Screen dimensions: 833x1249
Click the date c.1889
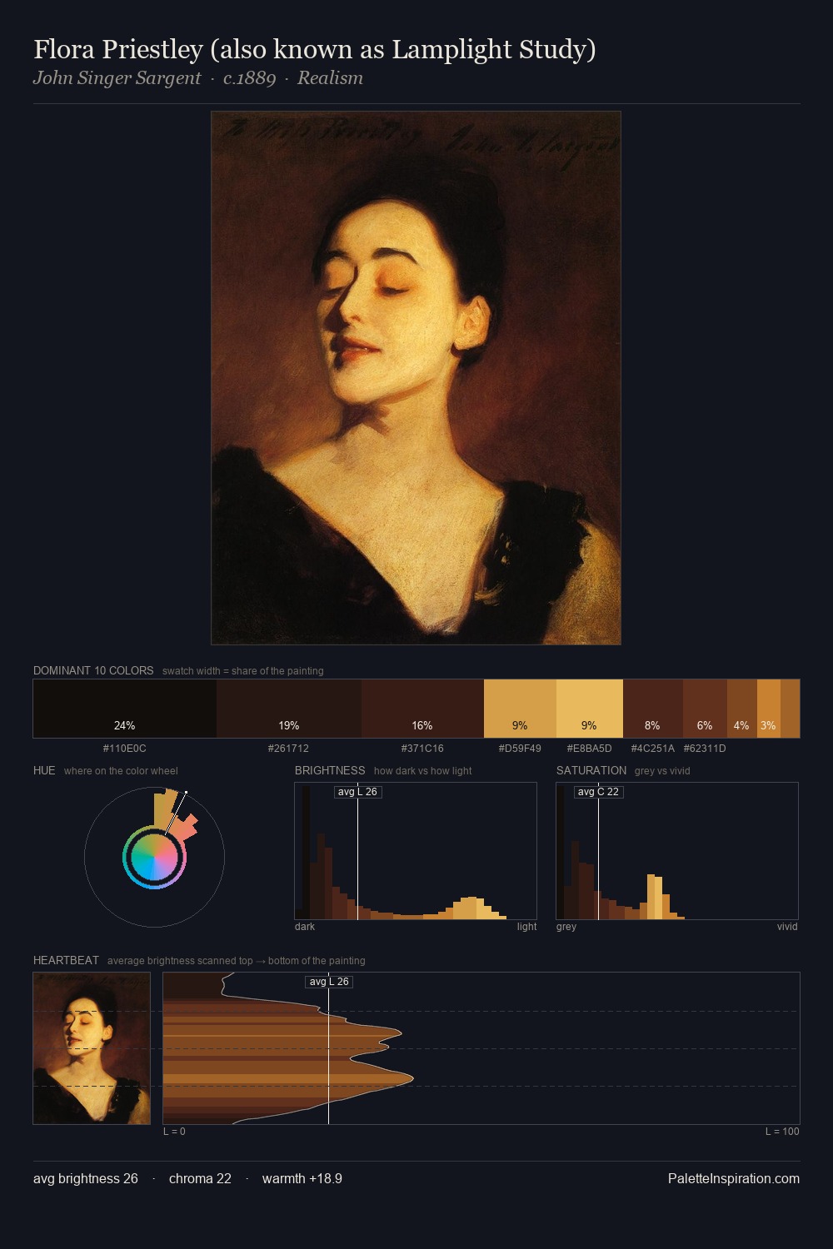click(x=249, y=78)
